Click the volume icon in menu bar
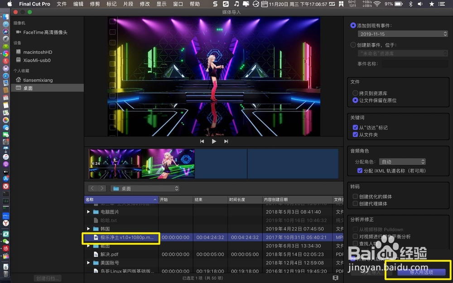The height and width of the screenshot is (283, 453). pyautogui.click(x=420, y=4)
